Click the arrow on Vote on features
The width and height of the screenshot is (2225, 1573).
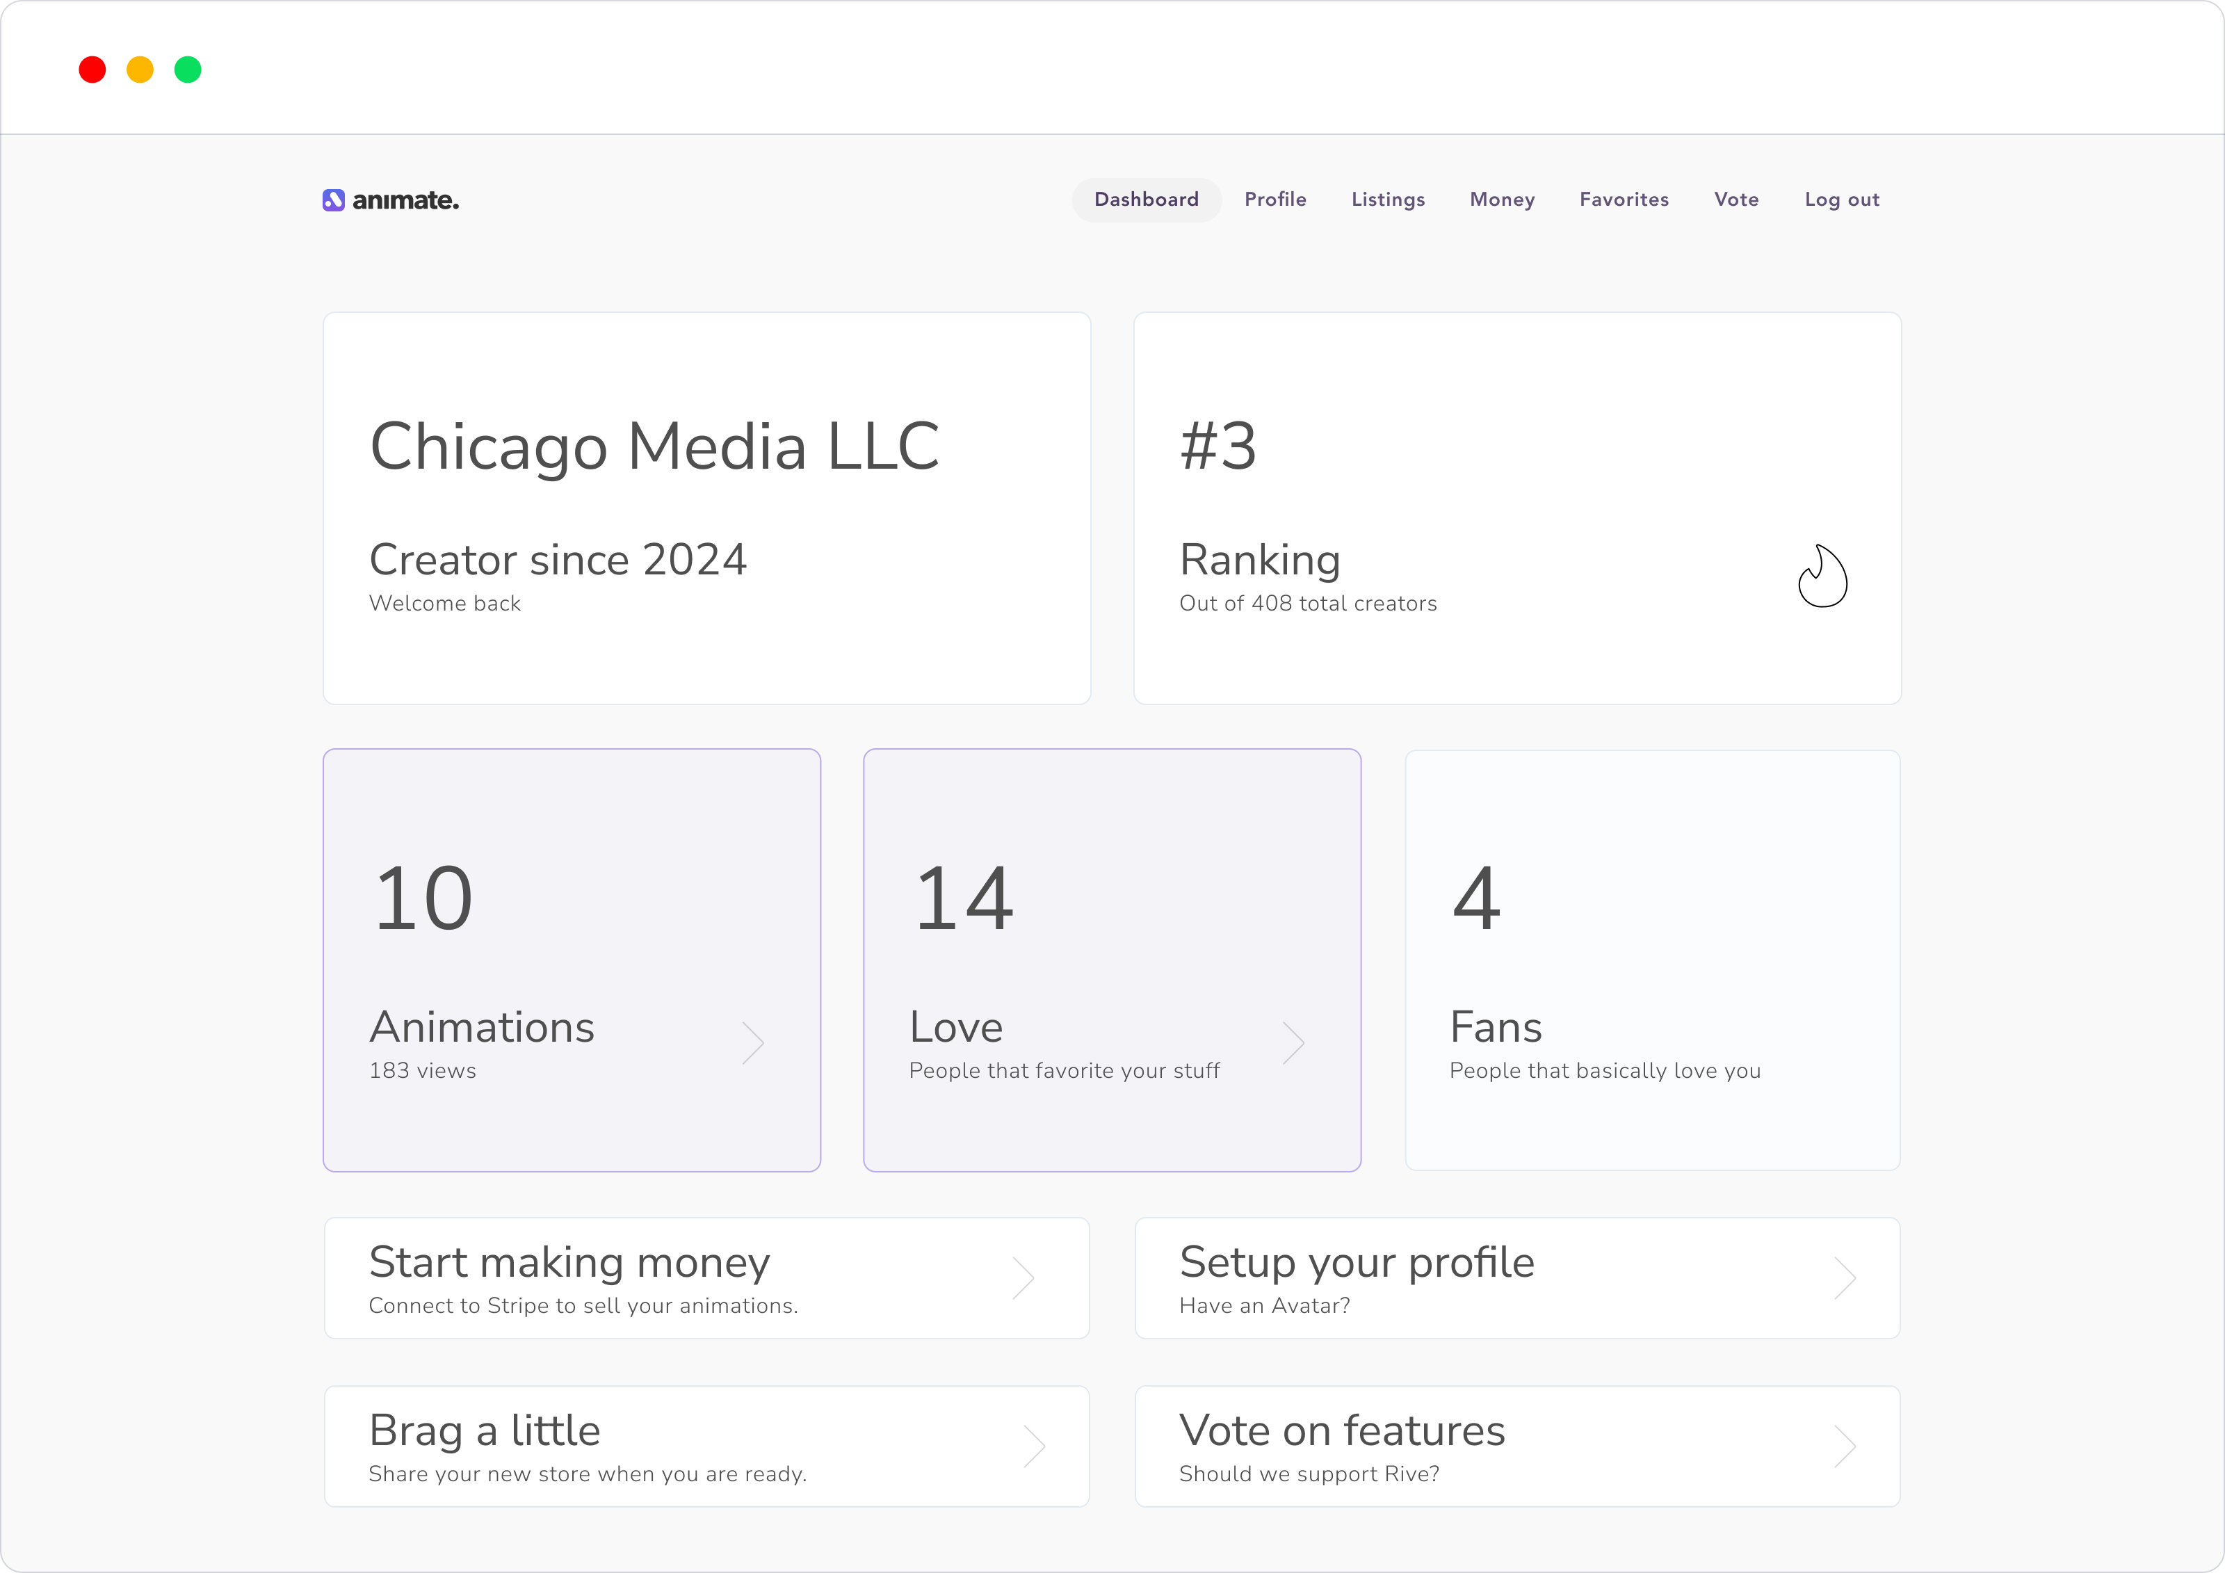tap(1845, 1446)
